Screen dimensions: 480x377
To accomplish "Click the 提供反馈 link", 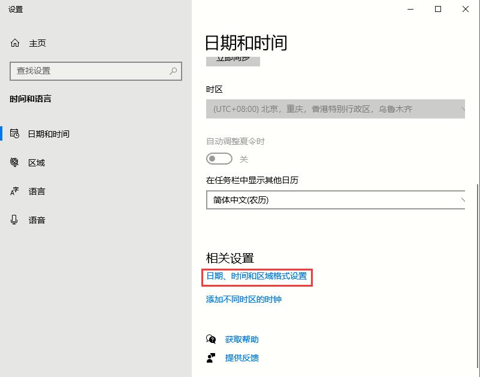I will click(x=241, y=358).
